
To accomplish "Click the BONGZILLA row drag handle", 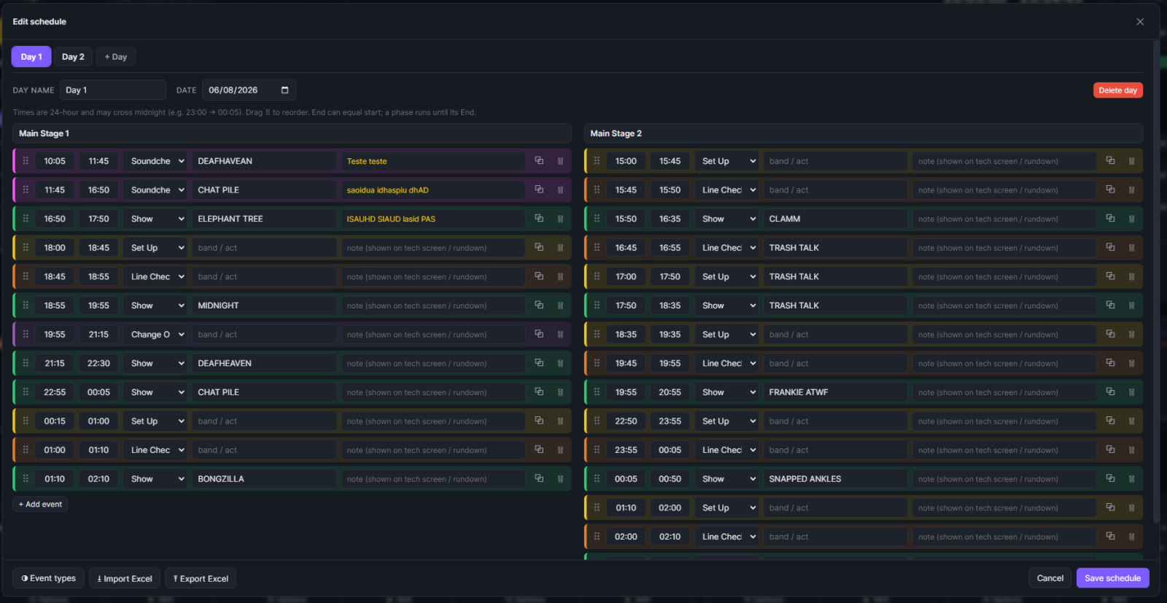I will point(26,479).
